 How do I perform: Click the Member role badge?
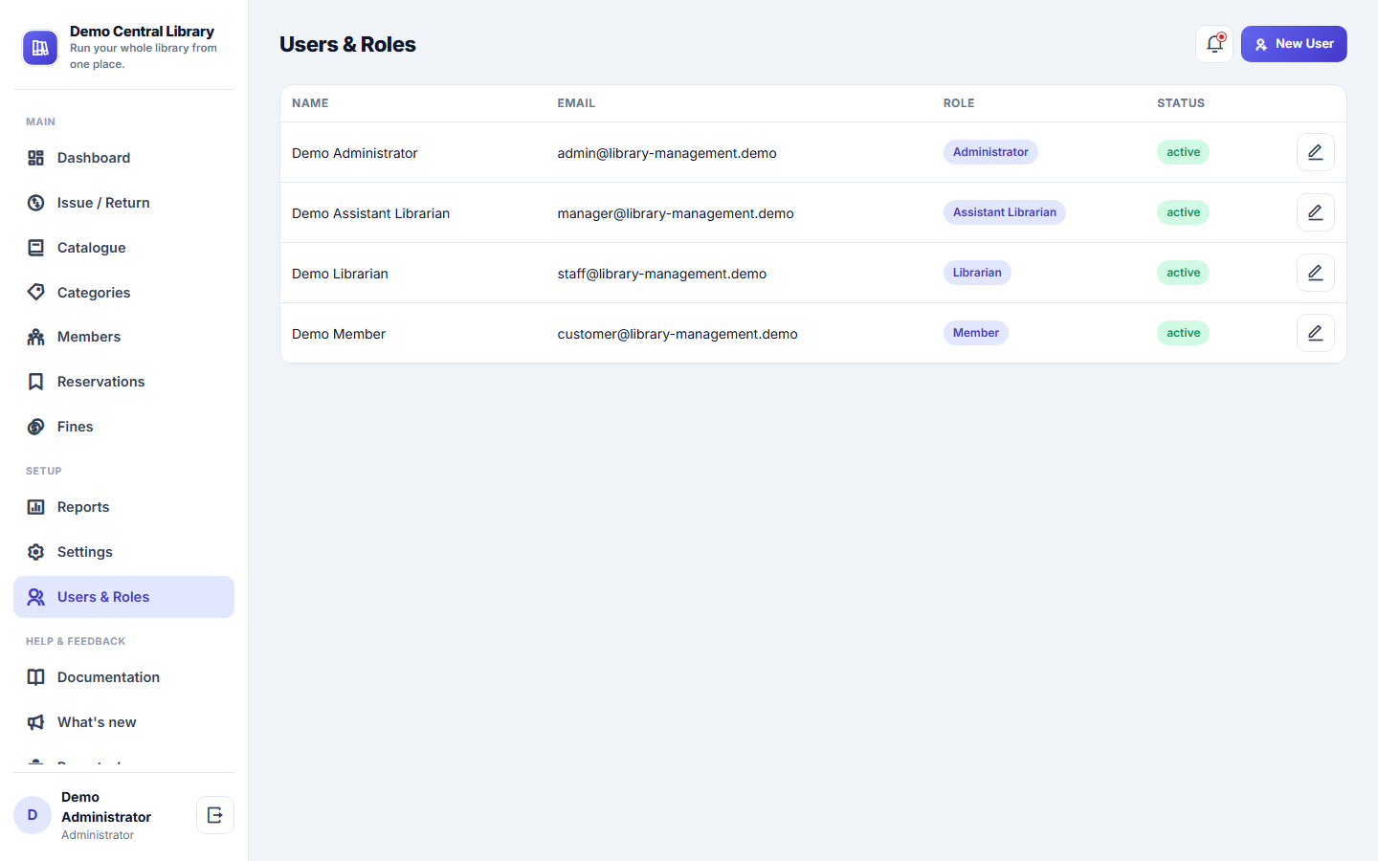point(976,333)
